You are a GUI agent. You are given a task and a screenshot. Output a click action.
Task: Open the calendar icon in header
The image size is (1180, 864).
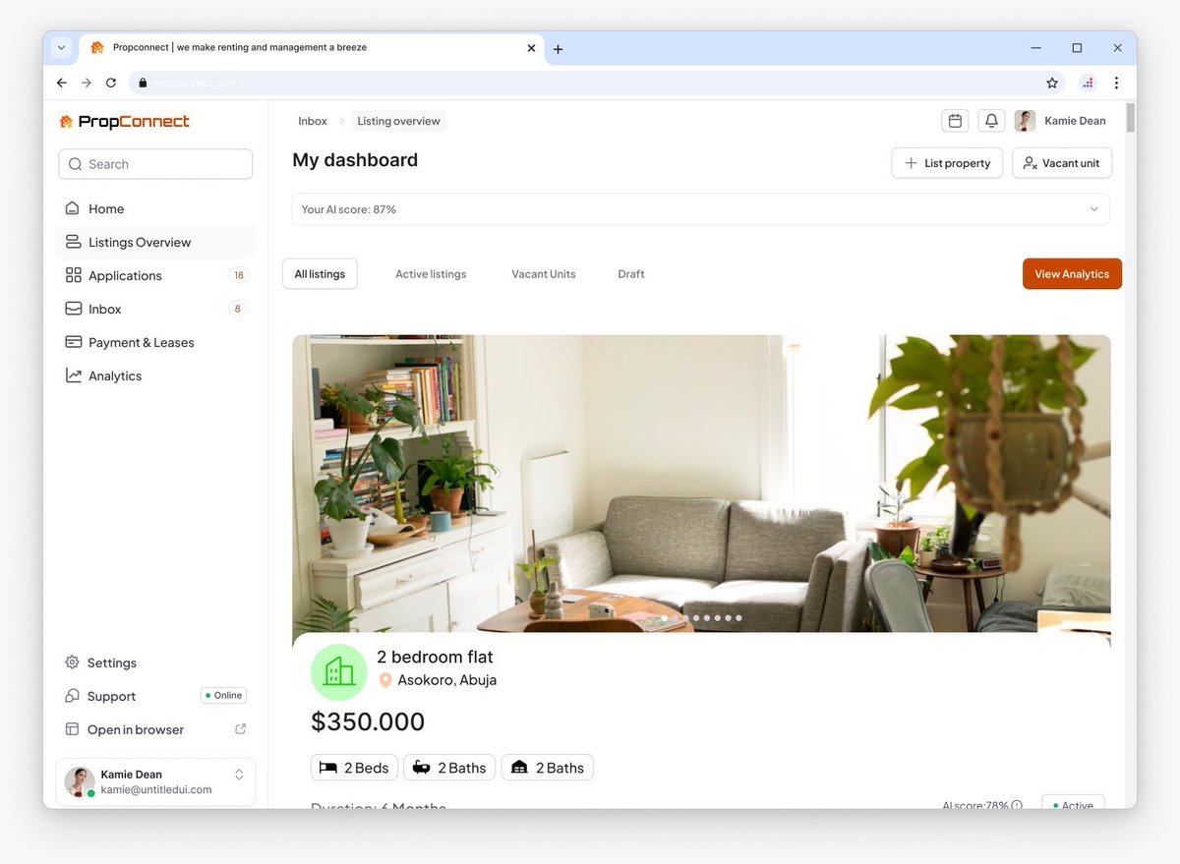[955, 121]
